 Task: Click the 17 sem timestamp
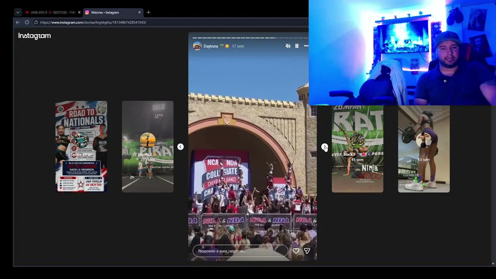238,46
